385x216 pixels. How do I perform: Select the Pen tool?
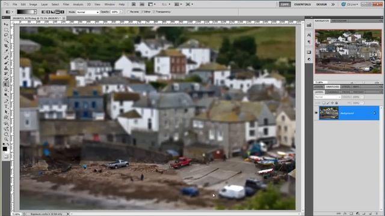click(6, 101)
